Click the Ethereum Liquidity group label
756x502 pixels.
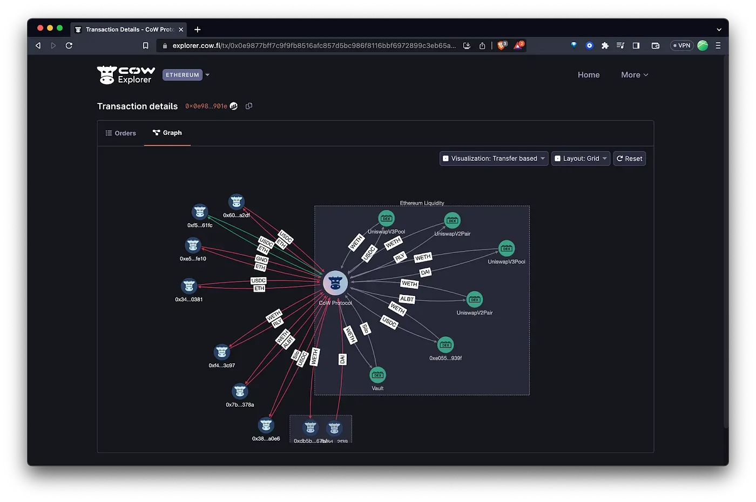[x=422, y=203]
